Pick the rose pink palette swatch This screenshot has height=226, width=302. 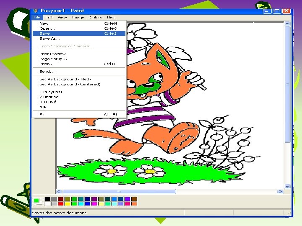(128, 203)
